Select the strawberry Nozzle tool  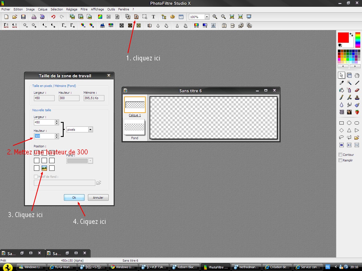357,112
